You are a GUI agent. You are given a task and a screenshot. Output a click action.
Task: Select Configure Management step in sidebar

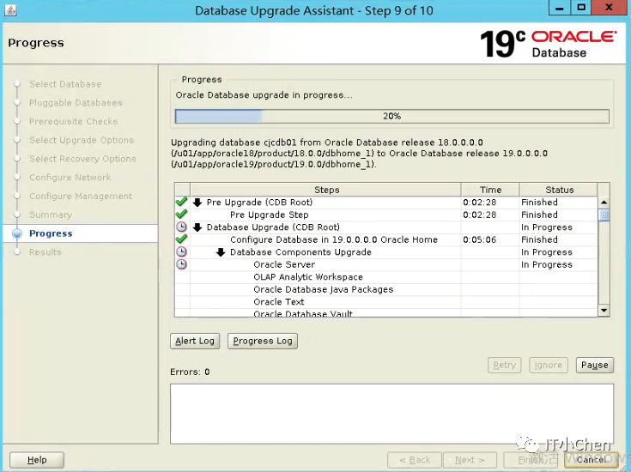(81, 196)
